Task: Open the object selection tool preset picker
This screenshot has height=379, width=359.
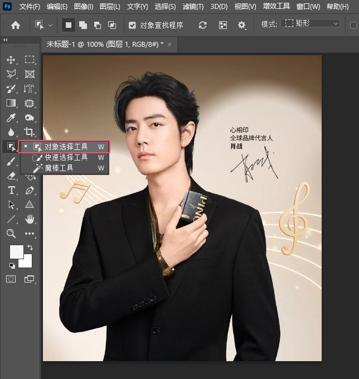Action: [50, 25]
